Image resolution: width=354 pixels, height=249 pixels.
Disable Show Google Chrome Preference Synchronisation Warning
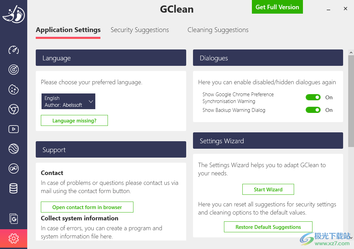click(x=313, y=97)
